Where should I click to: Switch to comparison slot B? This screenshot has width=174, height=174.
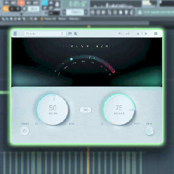[146, 33]
